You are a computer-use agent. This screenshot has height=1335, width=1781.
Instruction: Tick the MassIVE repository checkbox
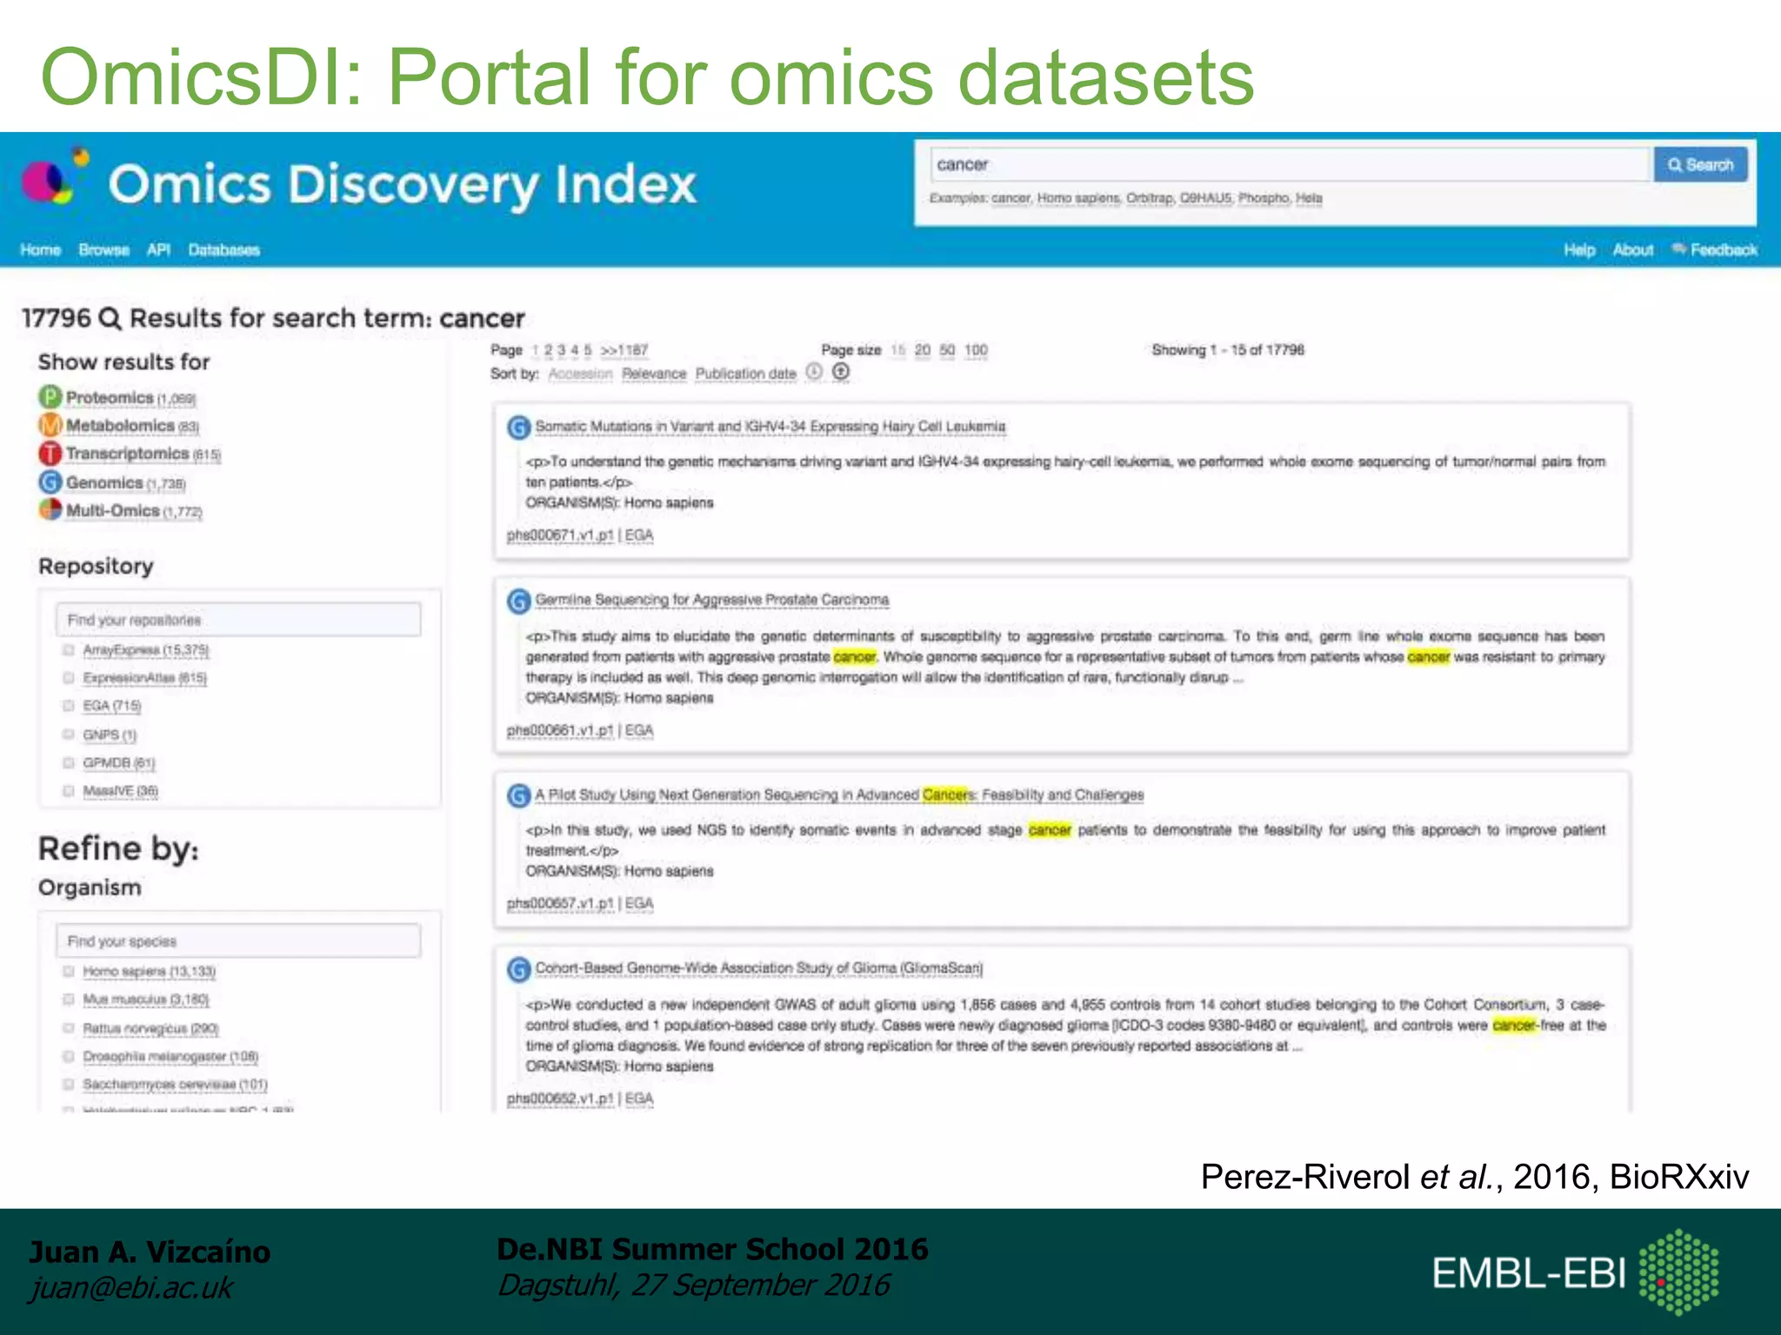point(68,791)
